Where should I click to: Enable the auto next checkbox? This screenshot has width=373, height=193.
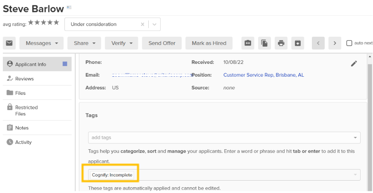[x=349, y=43]
